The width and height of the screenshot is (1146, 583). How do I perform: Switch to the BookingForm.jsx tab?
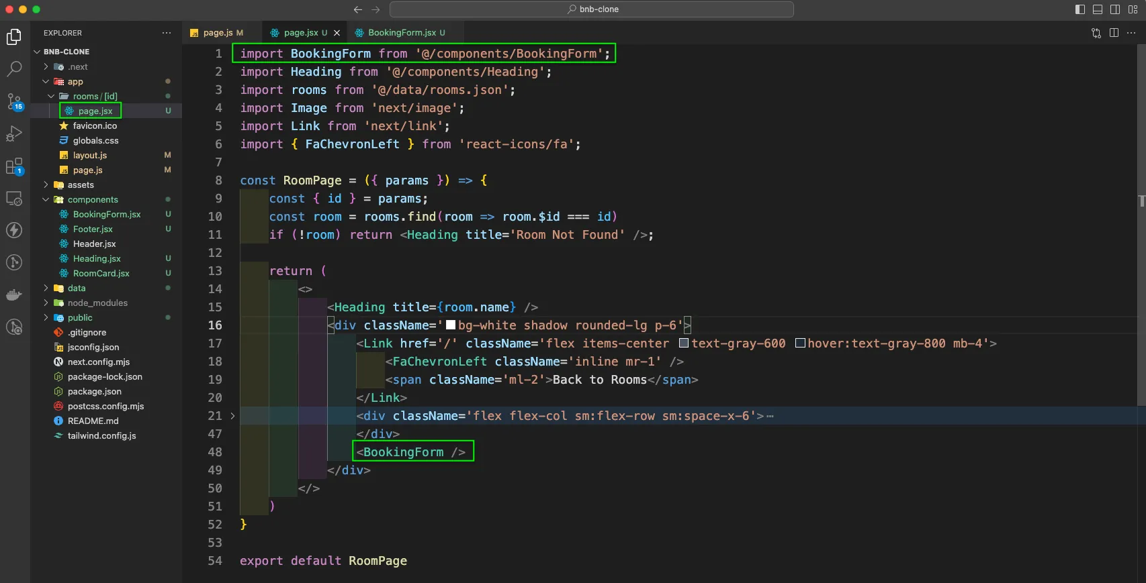(405, 32)
